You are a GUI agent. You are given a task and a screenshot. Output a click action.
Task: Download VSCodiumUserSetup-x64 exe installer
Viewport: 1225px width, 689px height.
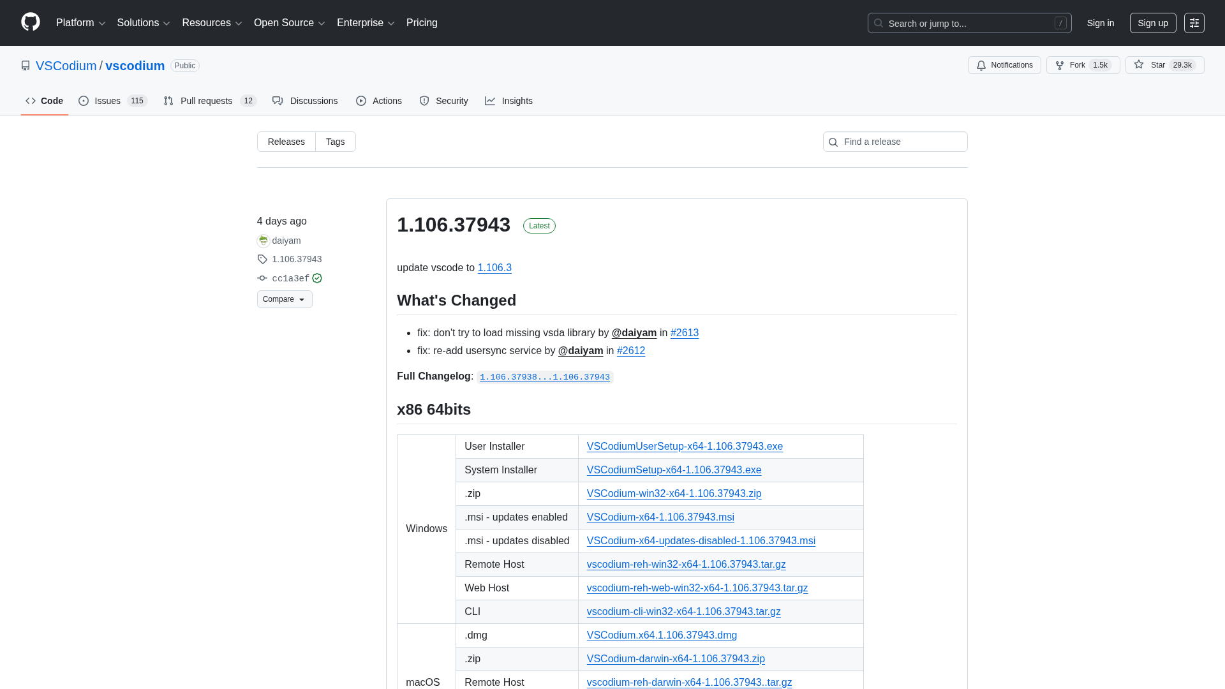(685, 447)
